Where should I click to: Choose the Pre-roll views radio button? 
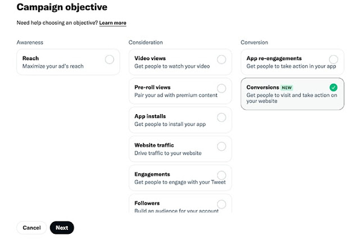coord(222,88)
